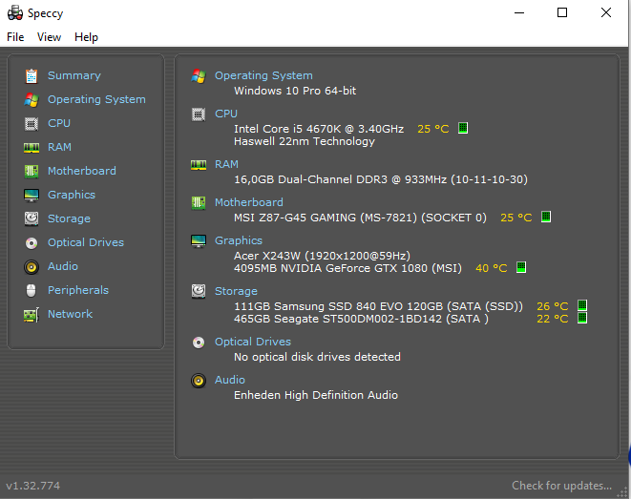This screenshot has width=631, height=499.
Task: Select Peripherals in the sidebar
Action: point(78,290)
